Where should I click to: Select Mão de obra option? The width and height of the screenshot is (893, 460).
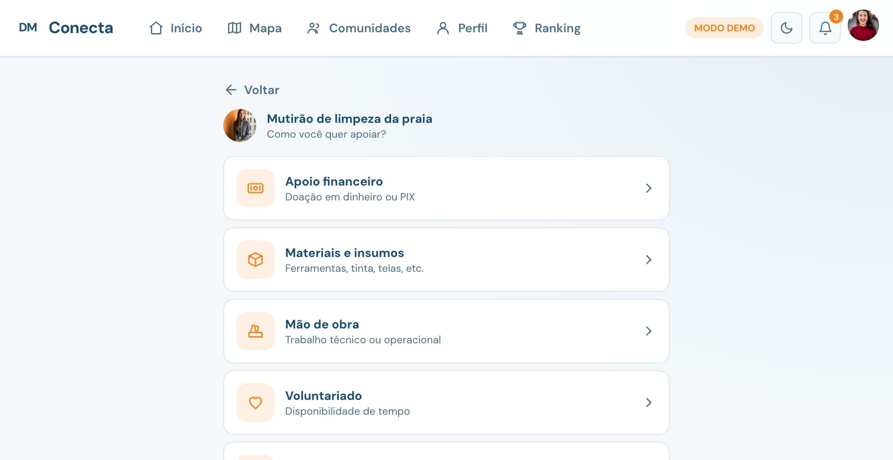pos(446,331)
